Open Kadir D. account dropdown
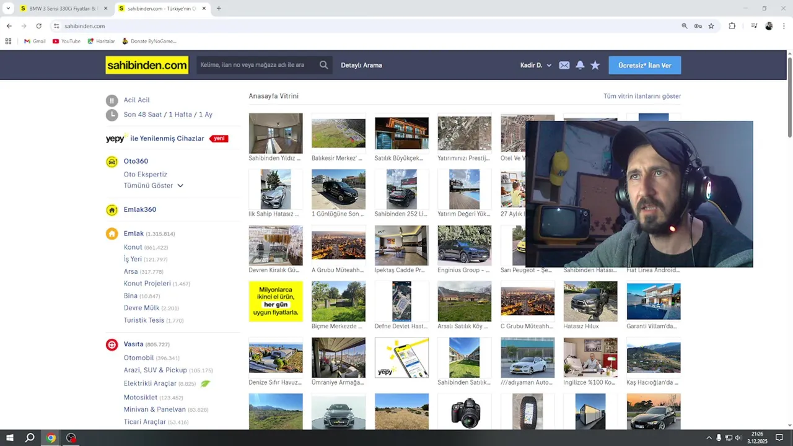Screen dimensions: 793x446 pyautogui.click(x=536, y=65)
